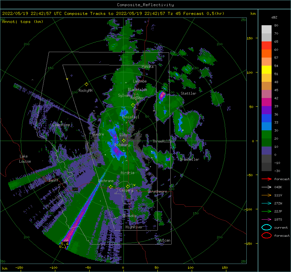Click the -150 tick on bottom axis
Image resolution: width=291 pixels, height=272 pixels.
(19, 267)
